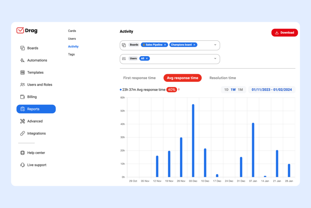Screen dimensions: 311x208
Task: Click the Champions board chip label
Action: (181, 45)
